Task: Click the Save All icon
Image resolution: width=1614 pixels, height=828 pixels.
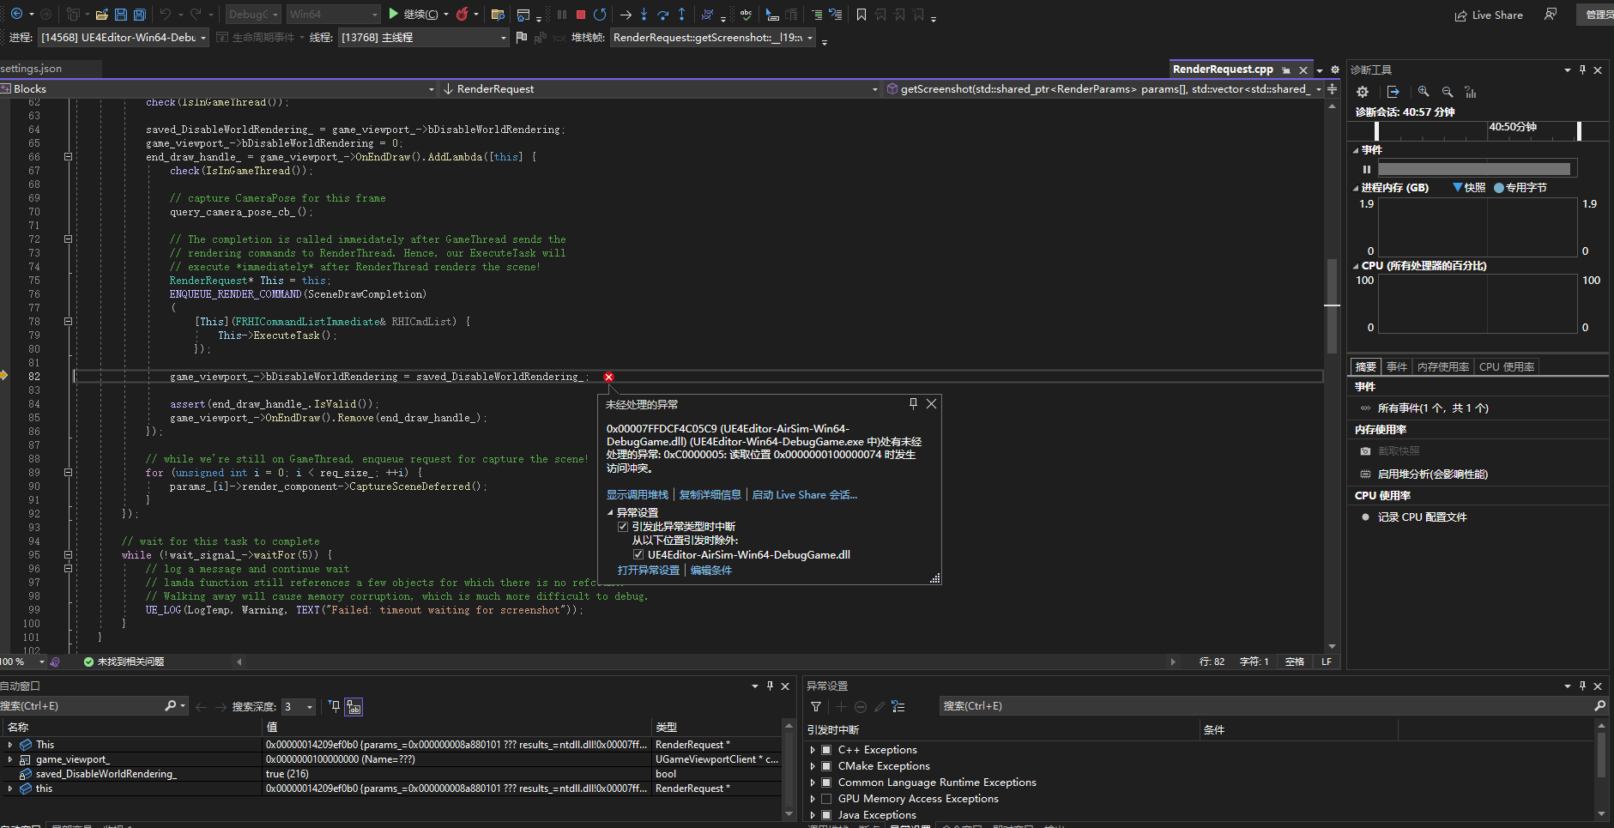Action: (140, 15)
